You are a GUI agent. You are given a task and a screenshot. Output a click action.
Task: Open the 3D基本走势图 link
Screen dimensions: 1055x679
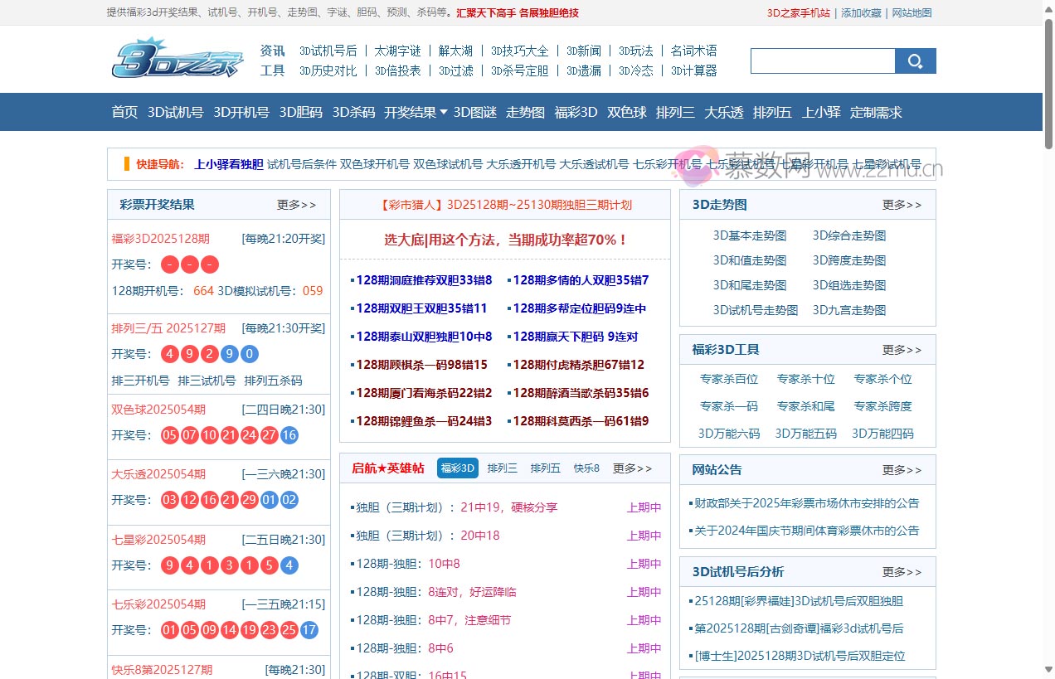pyautogui.click(x=750, y=235)
